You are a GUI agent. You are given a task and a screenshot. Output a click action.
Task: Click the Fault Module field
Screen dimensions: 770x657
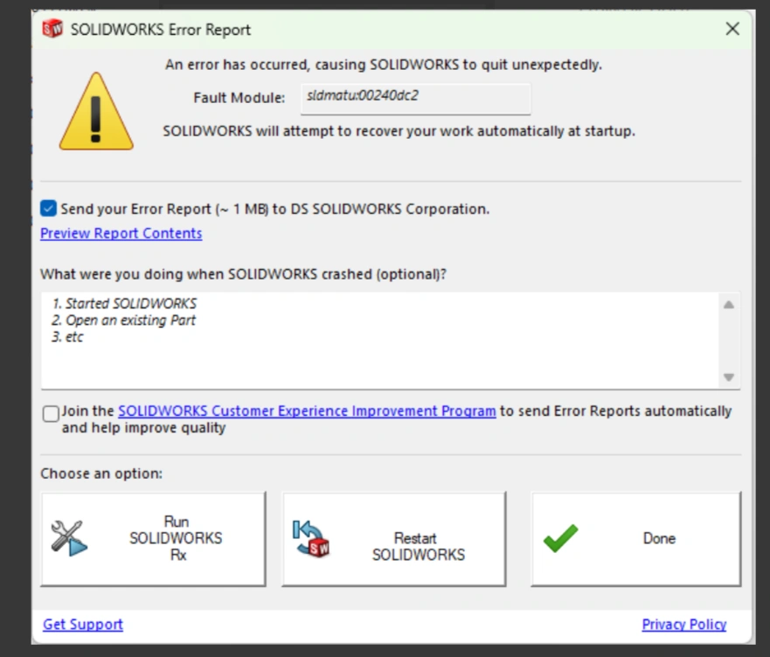415,98
